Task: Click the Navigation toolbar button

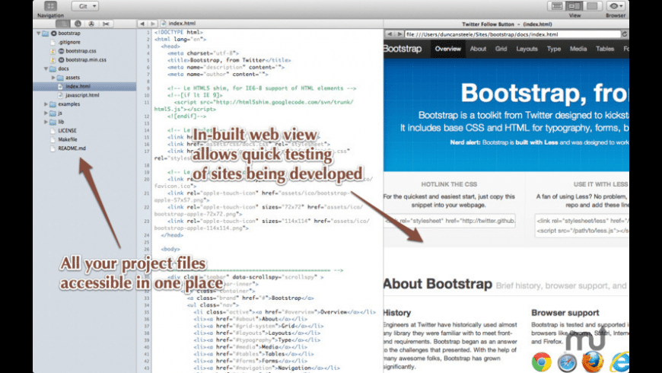Action: [x=51, y=6]
